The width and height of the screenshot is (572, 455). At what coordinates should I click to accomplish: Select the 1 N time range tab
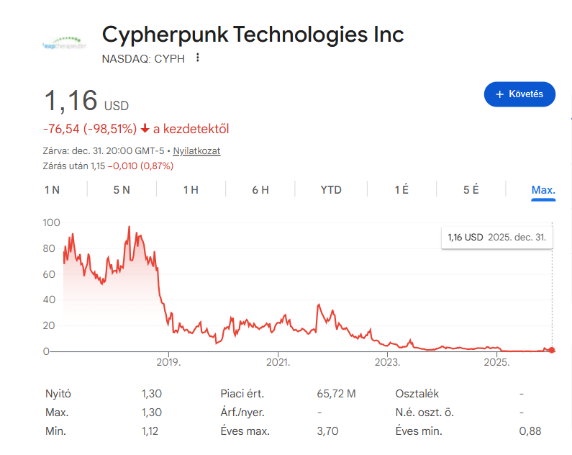52,190
